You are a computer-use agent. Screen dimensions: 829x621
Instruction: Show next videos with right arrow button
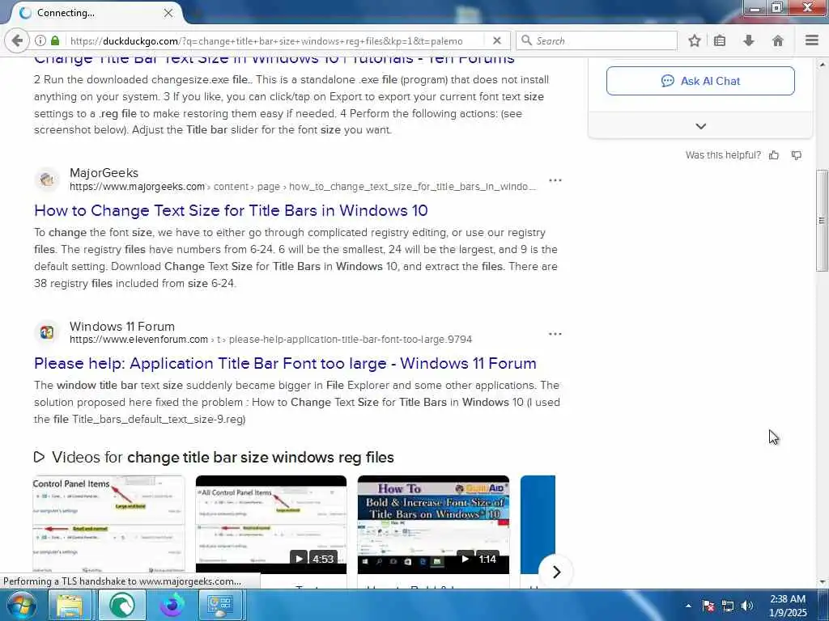555,572
